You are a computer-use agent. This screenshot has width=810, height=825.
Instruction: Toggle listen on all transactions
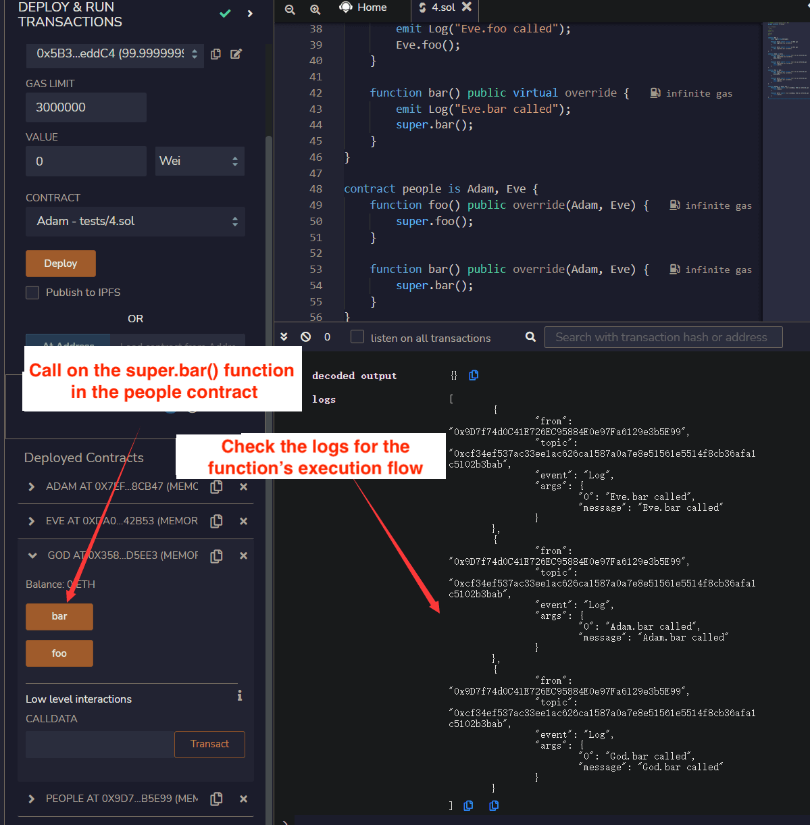point(357,337)
